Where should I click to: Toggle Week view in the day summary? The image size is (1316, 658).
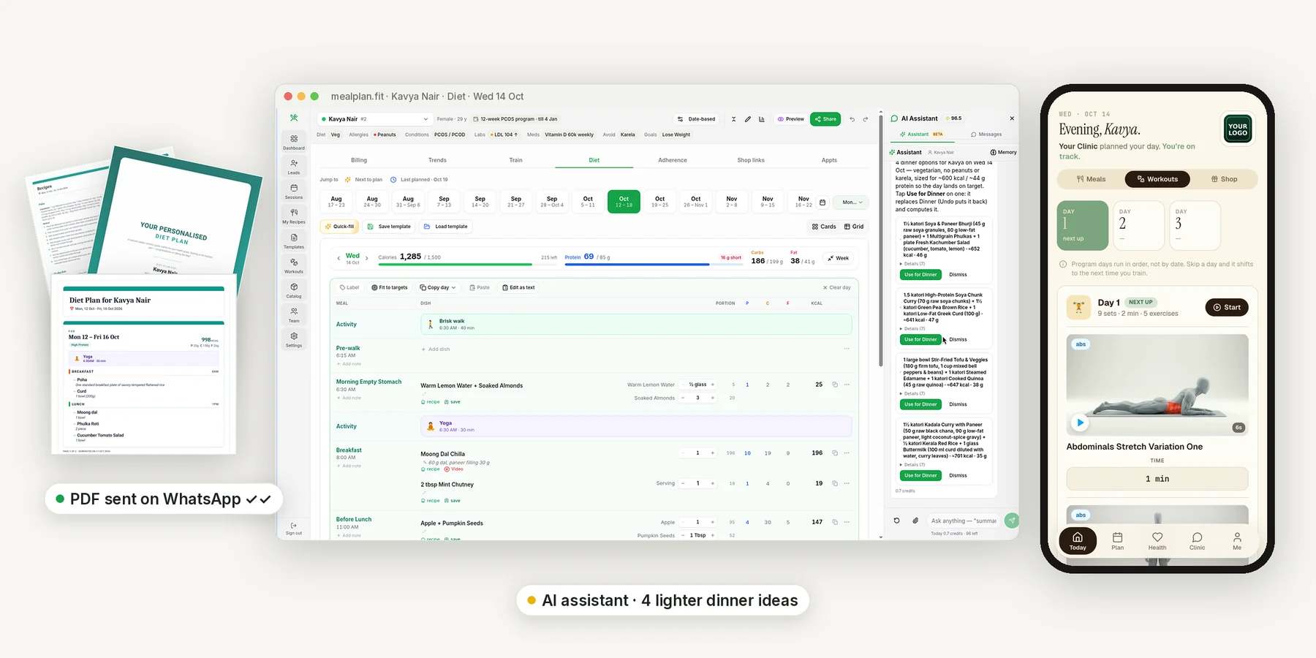[x=839, y=258]
